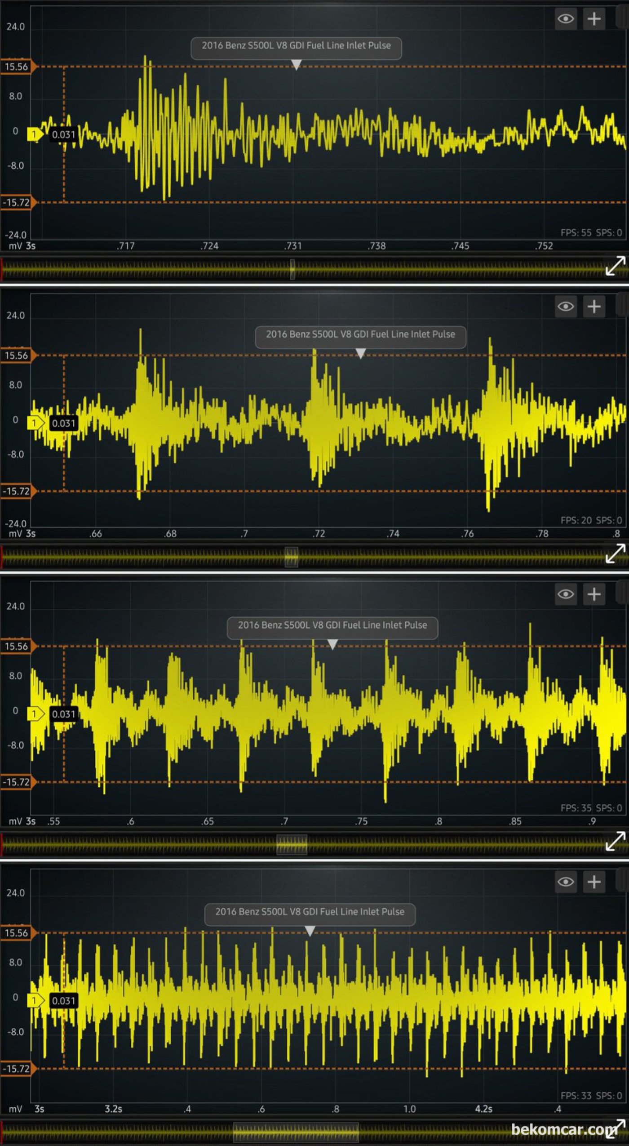
Task: Click the -15.72 lower cursor tag in second panel
Action: click(x=16, y=491)
